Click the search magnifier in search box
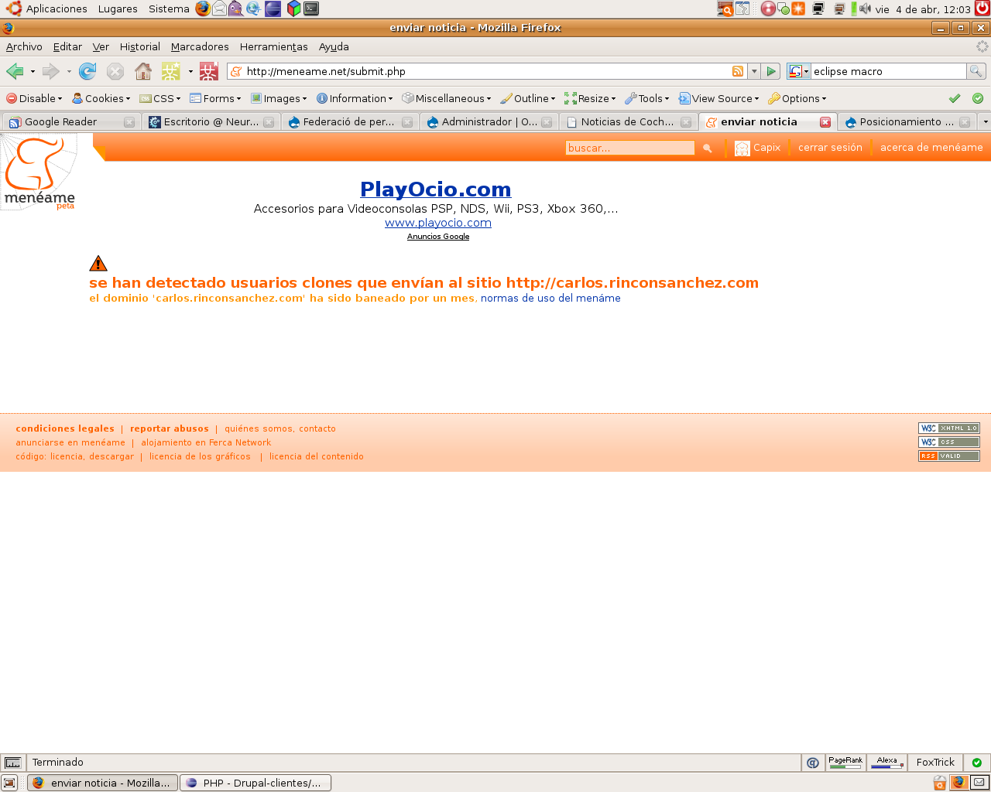 (x=976, y=71)
